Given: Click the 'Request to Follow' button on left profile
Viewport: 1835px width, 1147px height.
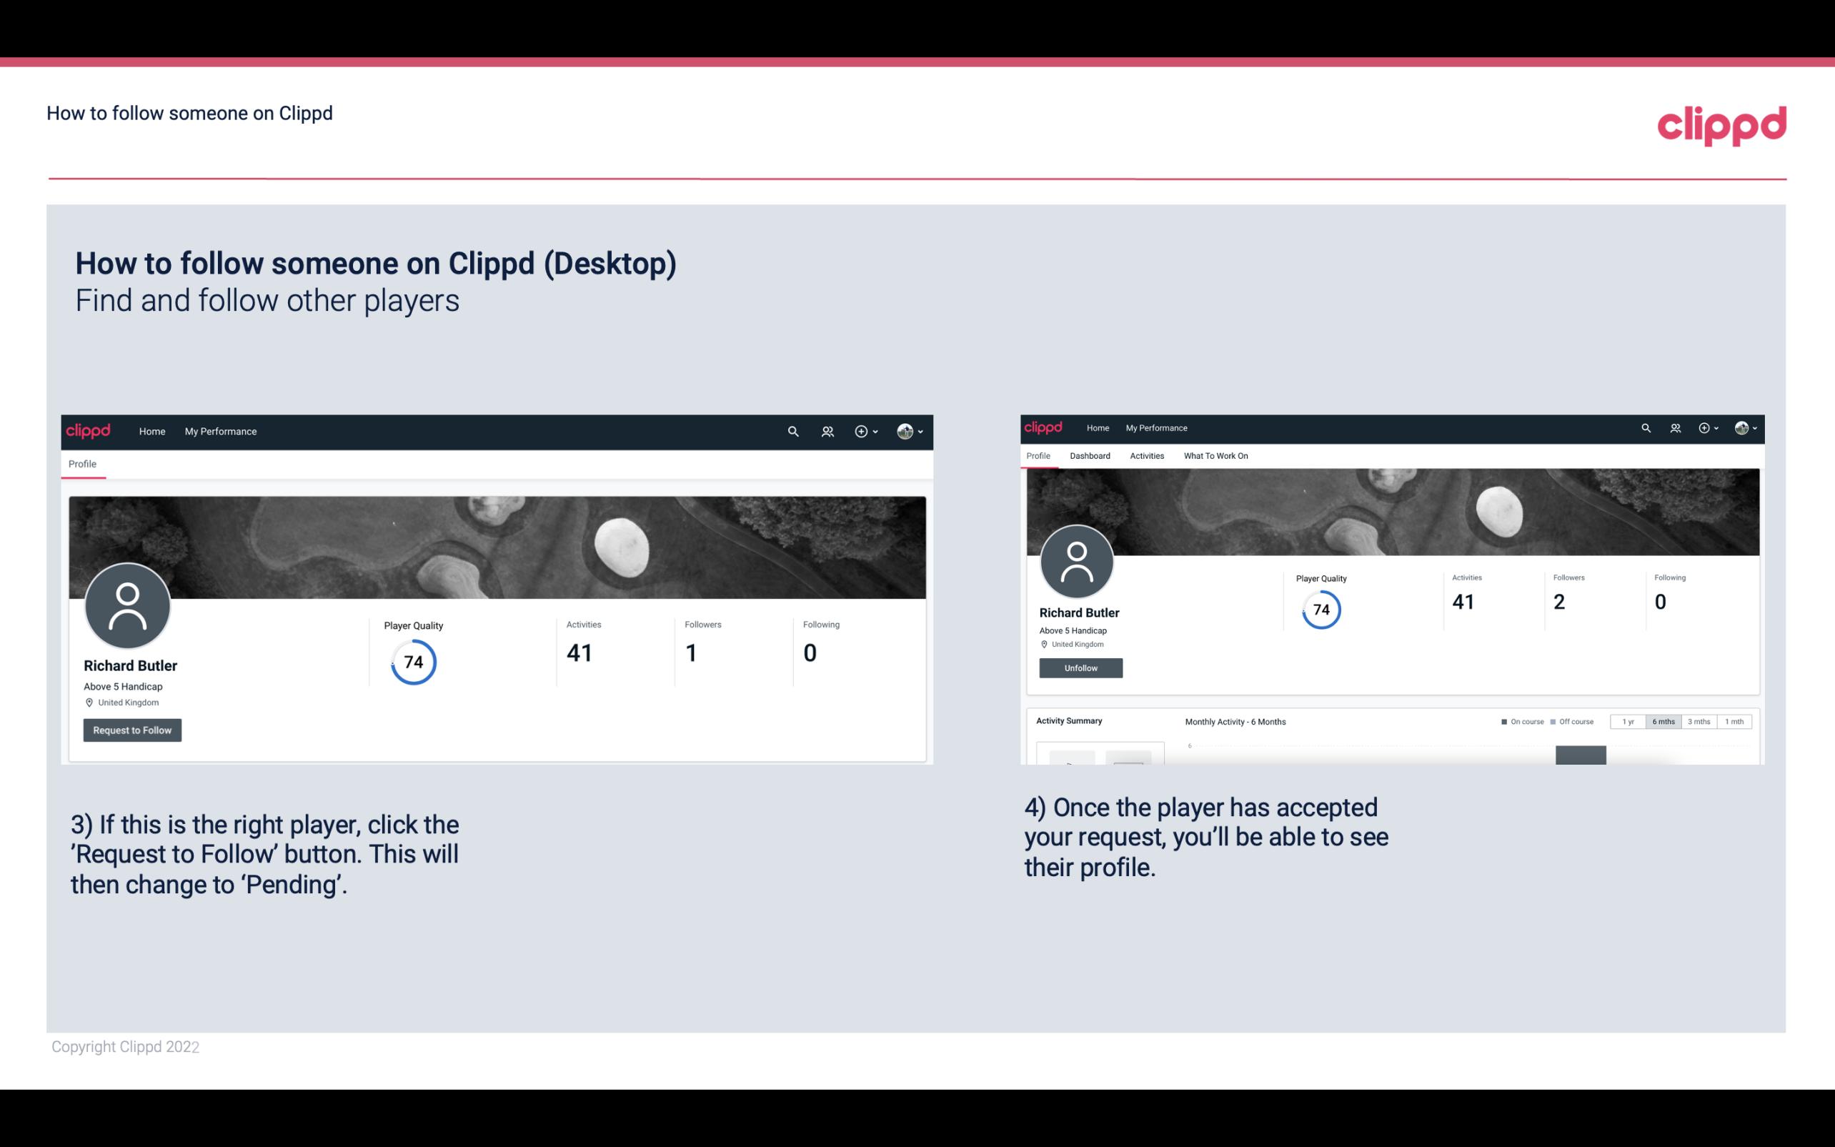Looking at the screenshot, I should pyautogui.click(x=132, y=730).
